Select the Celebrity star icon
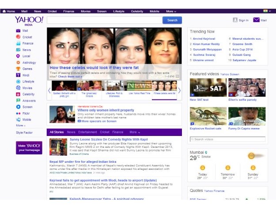The width and height of the screenshot is (276, 209). click(18, 94)
